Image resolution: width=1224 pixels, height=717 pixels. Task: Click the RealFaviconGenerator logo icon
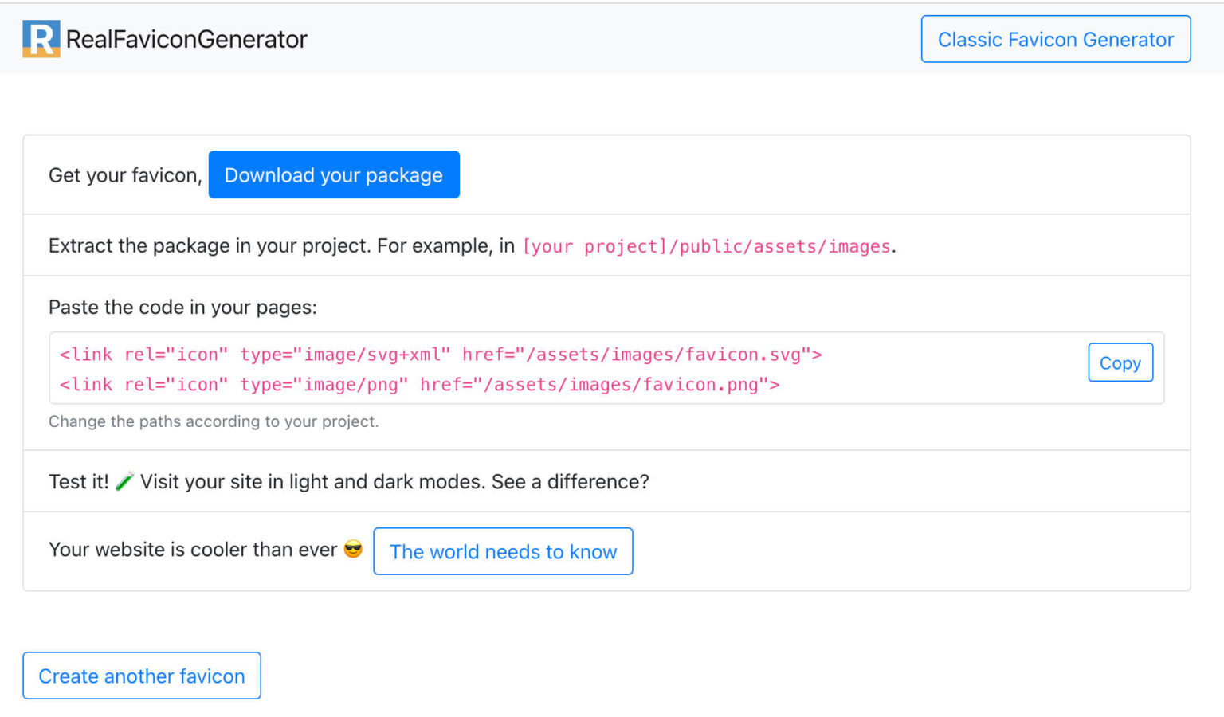click(x=41, y=37)
